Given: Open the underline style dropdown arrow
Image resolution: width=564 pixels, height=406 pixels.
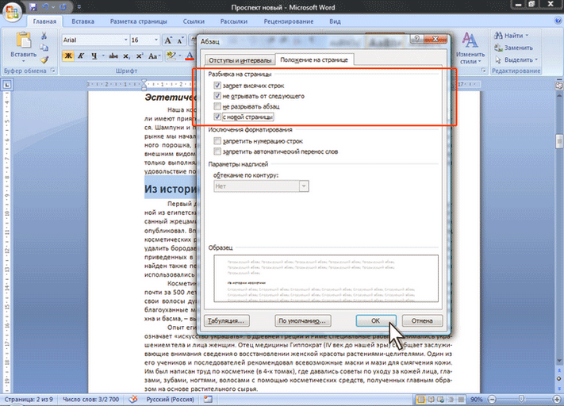Looking at the screenshot, I should click(x=103, y=56).
